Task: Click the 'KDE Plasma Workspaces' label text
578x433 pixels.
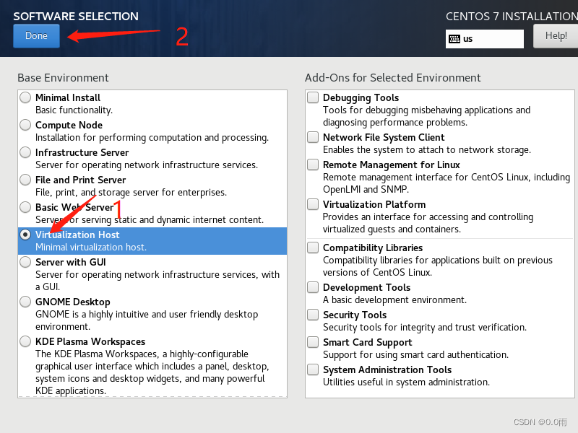Action: click(x=90, y=341)
